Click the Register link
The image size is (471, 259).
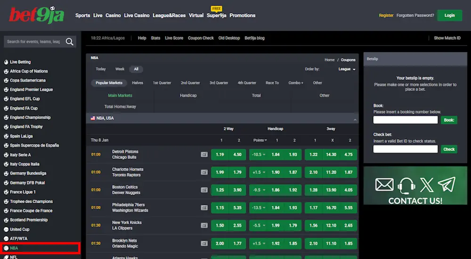386,16
